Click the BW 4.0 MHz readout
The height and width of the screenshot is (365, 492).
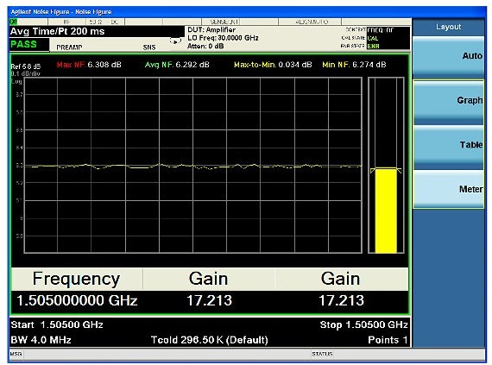coord(41,340)
